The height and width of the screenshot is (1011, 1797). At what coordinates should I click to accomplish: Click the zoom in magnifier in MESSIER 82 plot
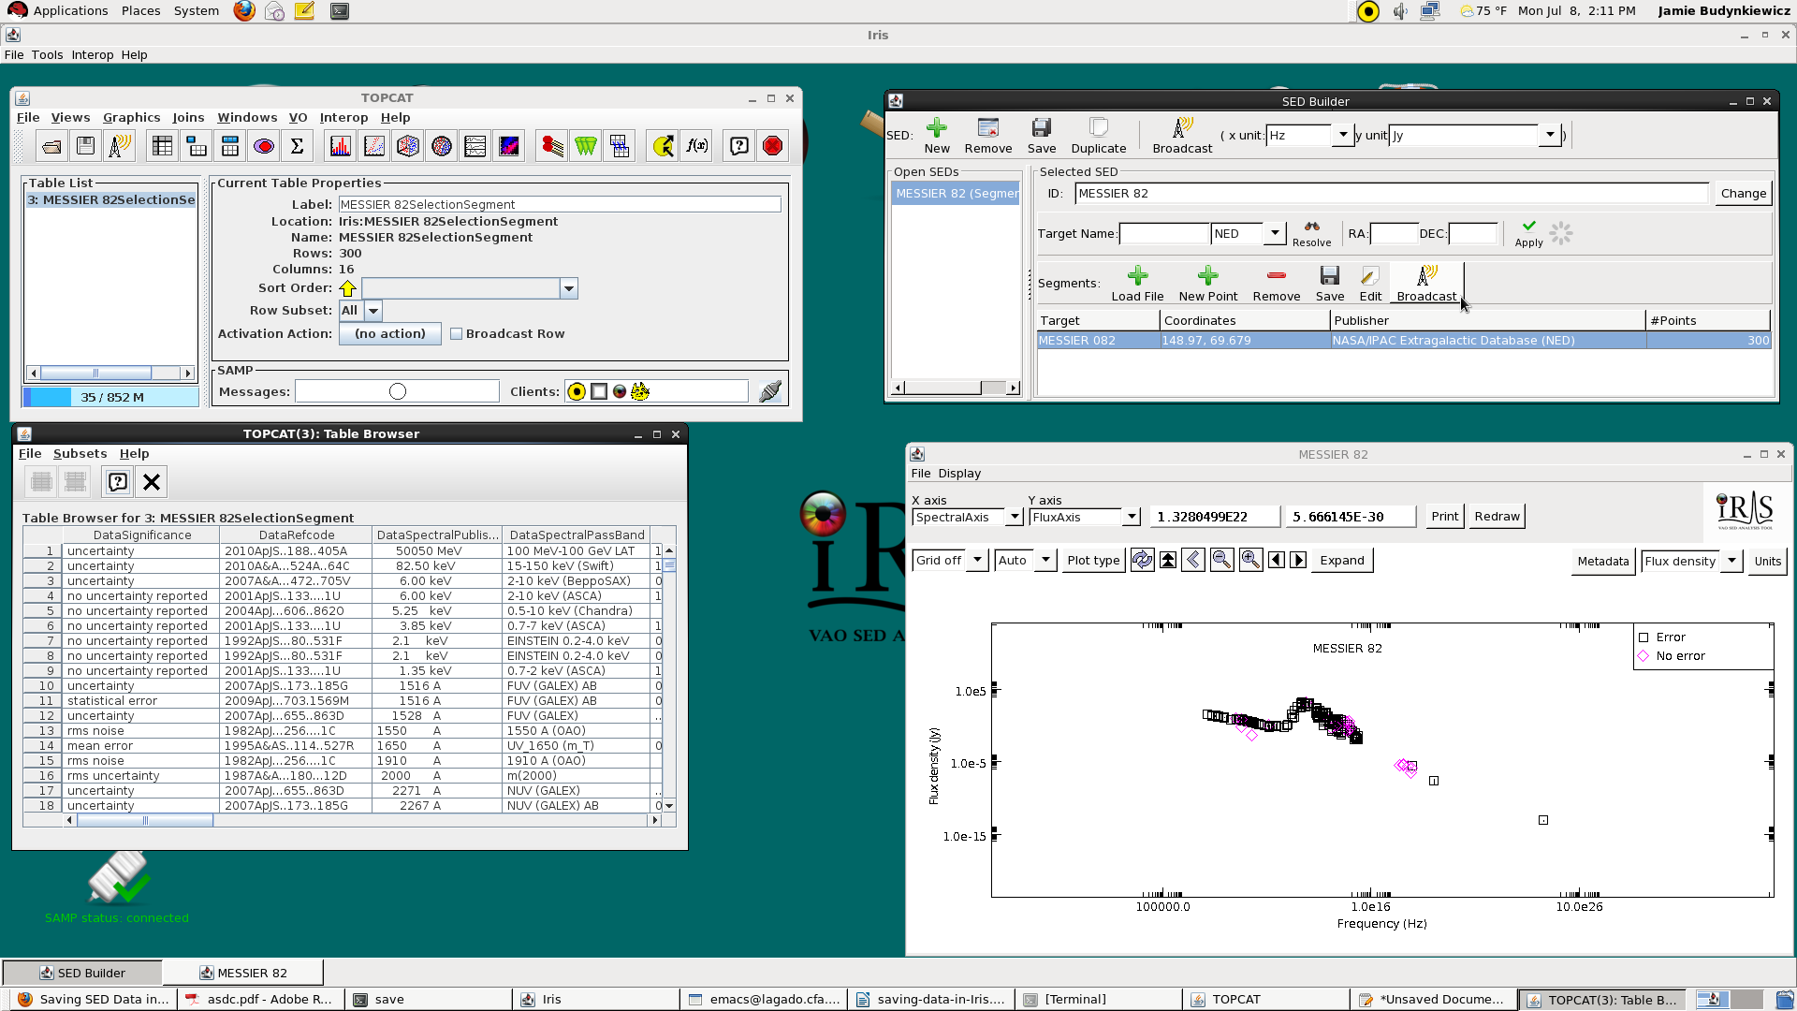(1250, 560)
